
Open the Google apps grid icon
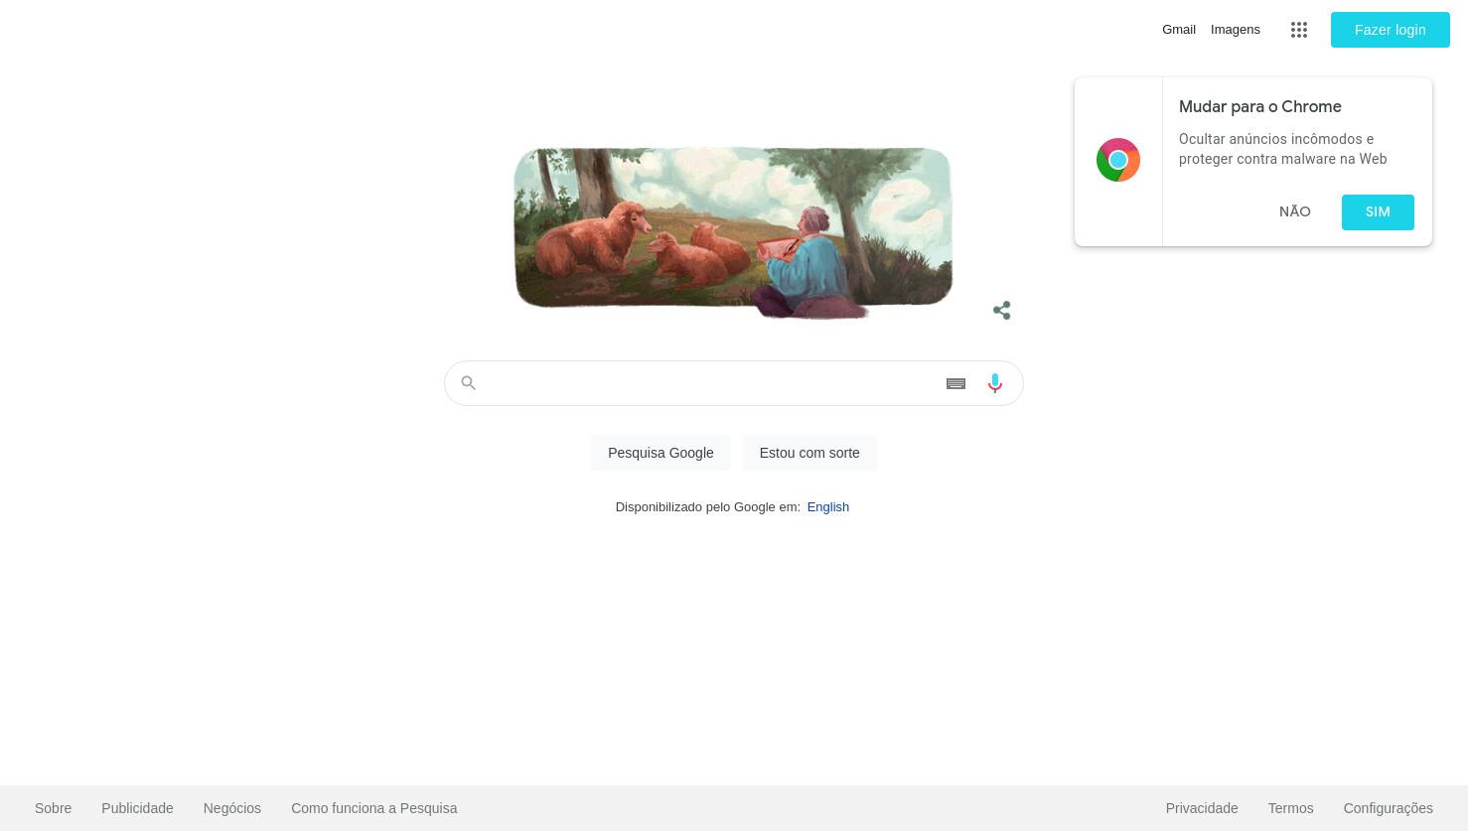click(1299, 30)
